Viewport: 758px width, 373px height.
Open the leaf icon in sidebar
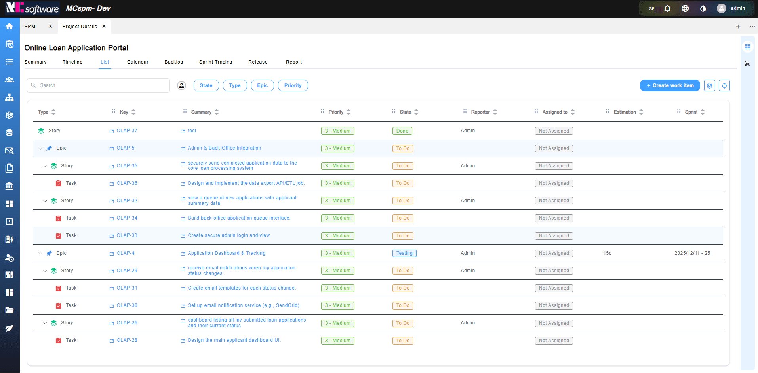[10, 328]
